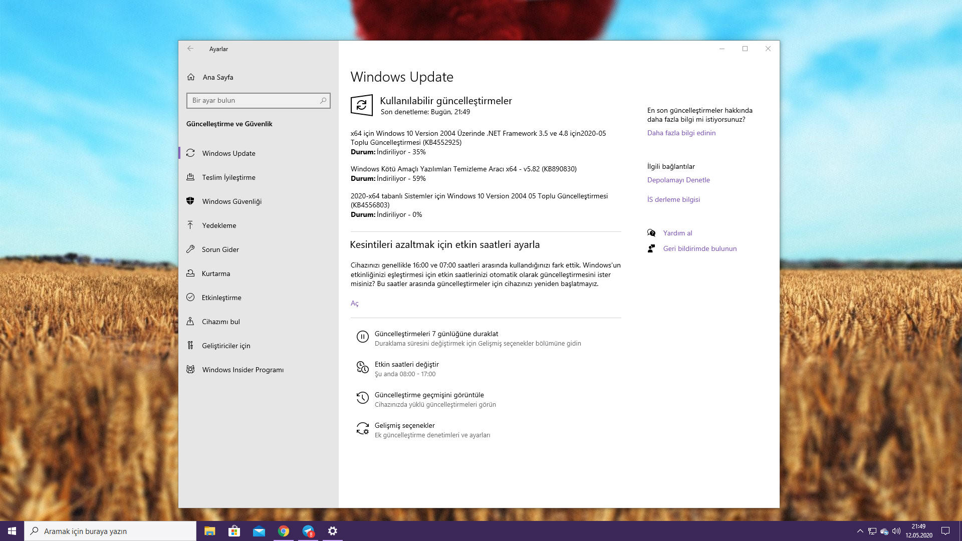Go to Ana Sayfa settings home
The height and width of the screenshot is (541, 962).
click(259, 77)
